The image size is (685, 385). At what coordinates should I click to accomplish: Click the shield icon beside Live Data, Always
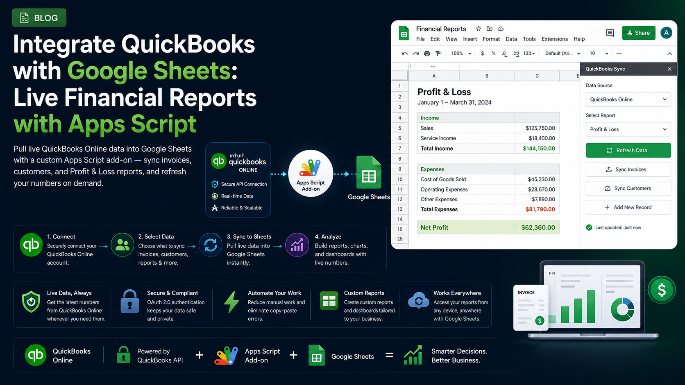pyautogui.click(x=31, y=302)
